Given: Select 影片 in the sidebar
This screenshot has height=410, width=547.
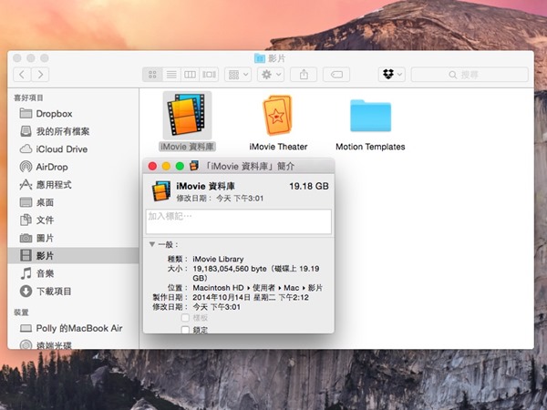Looking at the screenshot, I should coord(73,255).
